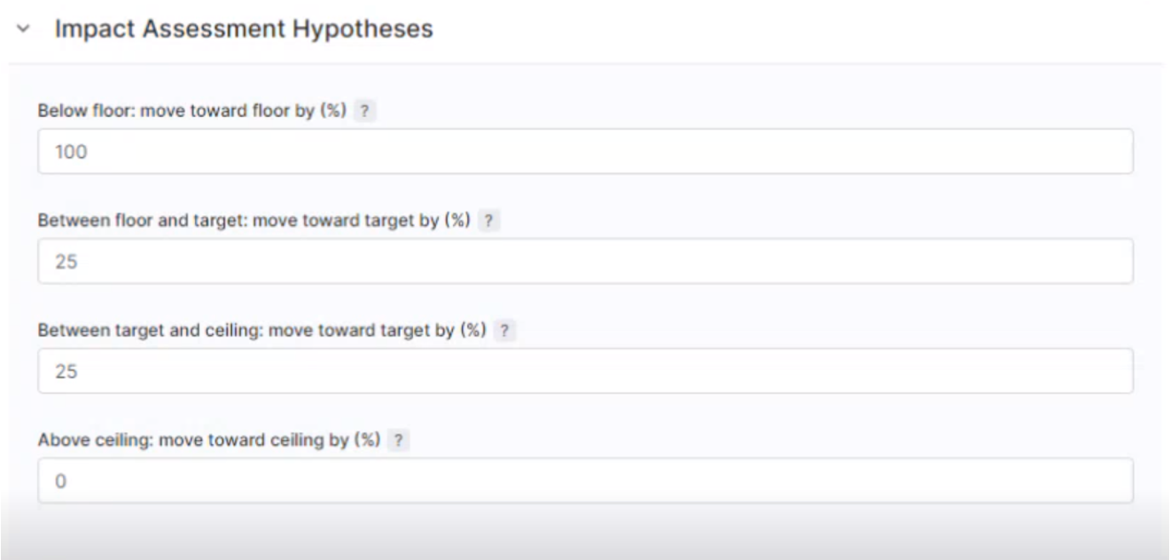
Task: Open help for Below floor percentage
Action: click(364, 112)
